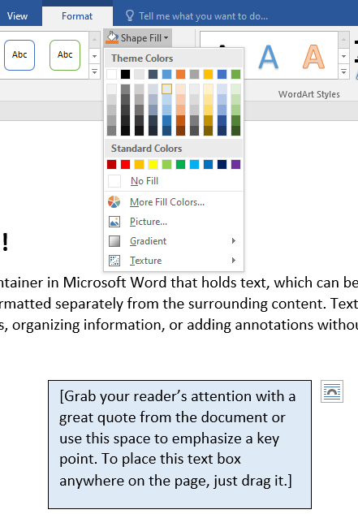Image resolution: width=358 pixels, height=514 pixels.
Task: Pick the green standard color swatch
Action: pos(180,164)
